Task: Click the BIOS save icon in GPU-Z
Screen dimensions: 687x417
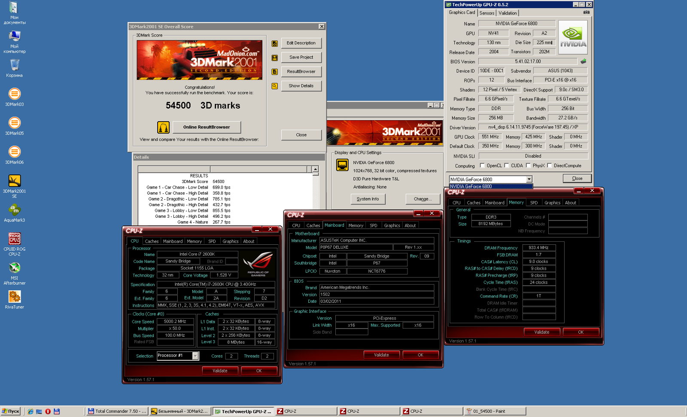Action: (x=583, y=61)
